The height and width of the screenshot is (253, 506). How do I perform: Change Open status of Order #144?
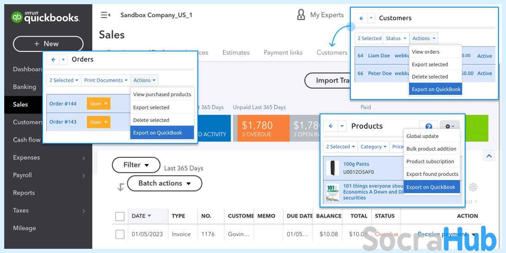point(99,104)
